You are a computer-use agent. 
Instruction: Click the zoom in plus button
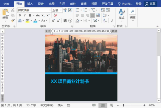tap(144, 105)
